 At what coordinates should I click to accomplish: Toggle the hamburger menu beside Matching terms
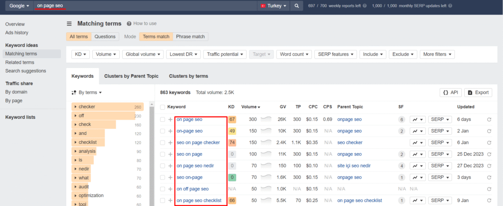click(69, 23)
